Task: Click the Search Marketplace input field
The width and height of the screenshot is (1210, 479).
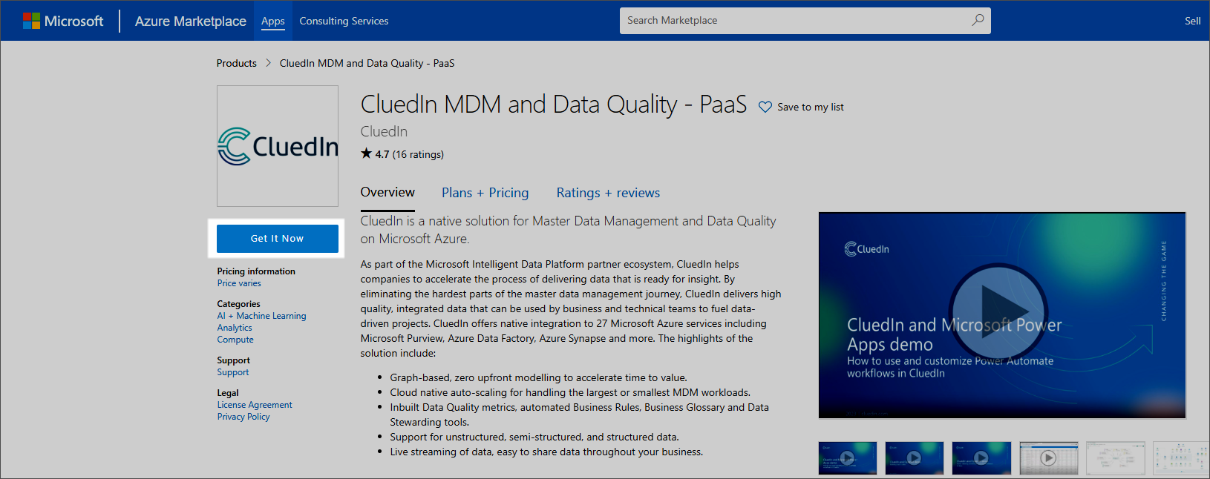Action: (x=794, y=21)
